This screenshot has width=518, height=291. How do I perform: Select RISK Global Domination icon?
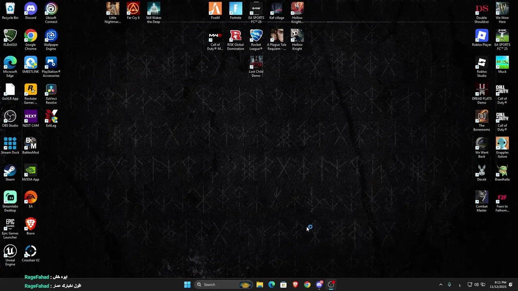point(236,40)
